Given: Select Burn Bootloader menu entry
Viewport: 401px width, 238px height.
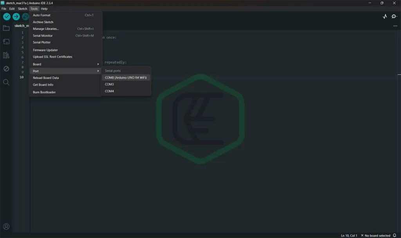Looking at the screenshot, I should 65,92.
